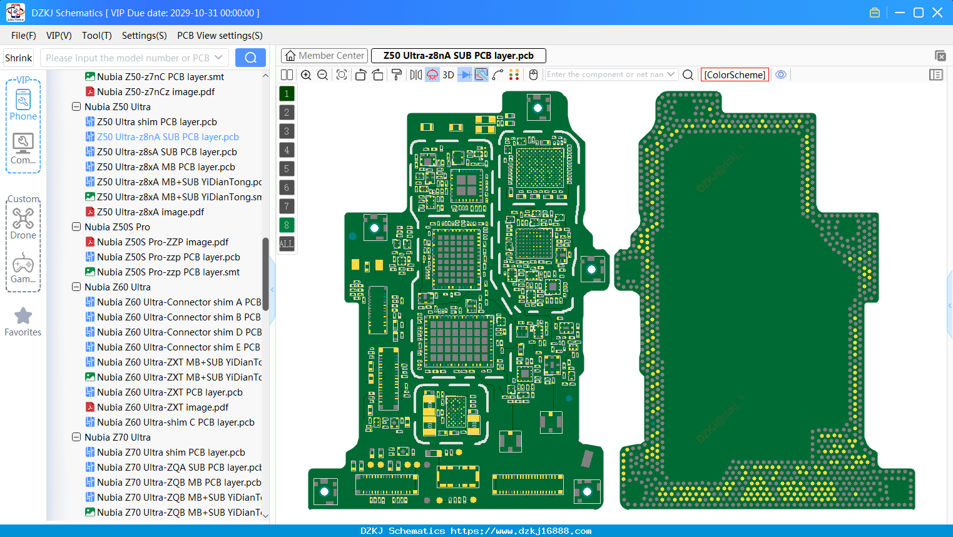Collapse the Nubia Z50S Pro folder
Image resolution: width=953 pixels, height=537 pixels.
76,227
